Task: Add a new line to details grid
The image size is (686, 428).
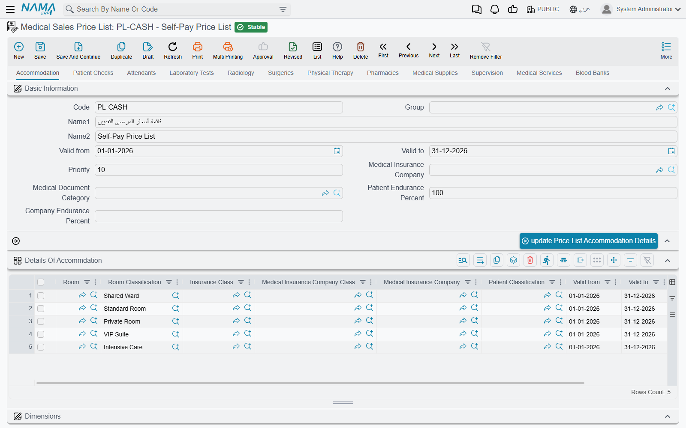Action: click(x=480, y=260)
